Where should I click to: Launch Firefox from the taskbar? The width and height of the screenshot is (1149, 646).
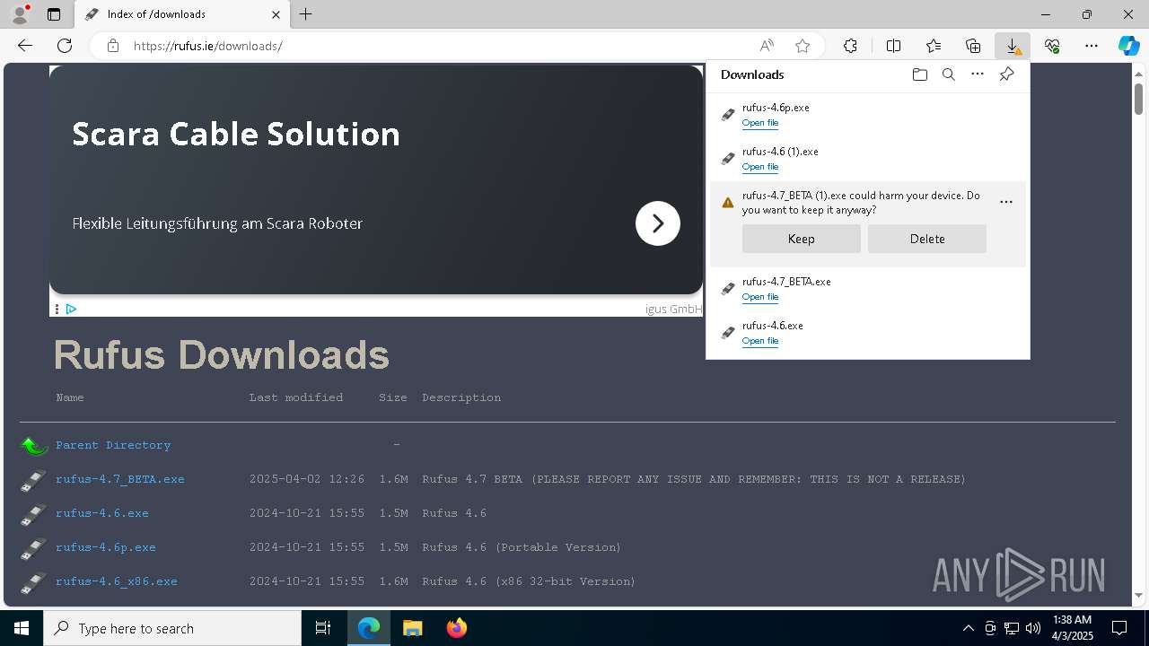457,628
